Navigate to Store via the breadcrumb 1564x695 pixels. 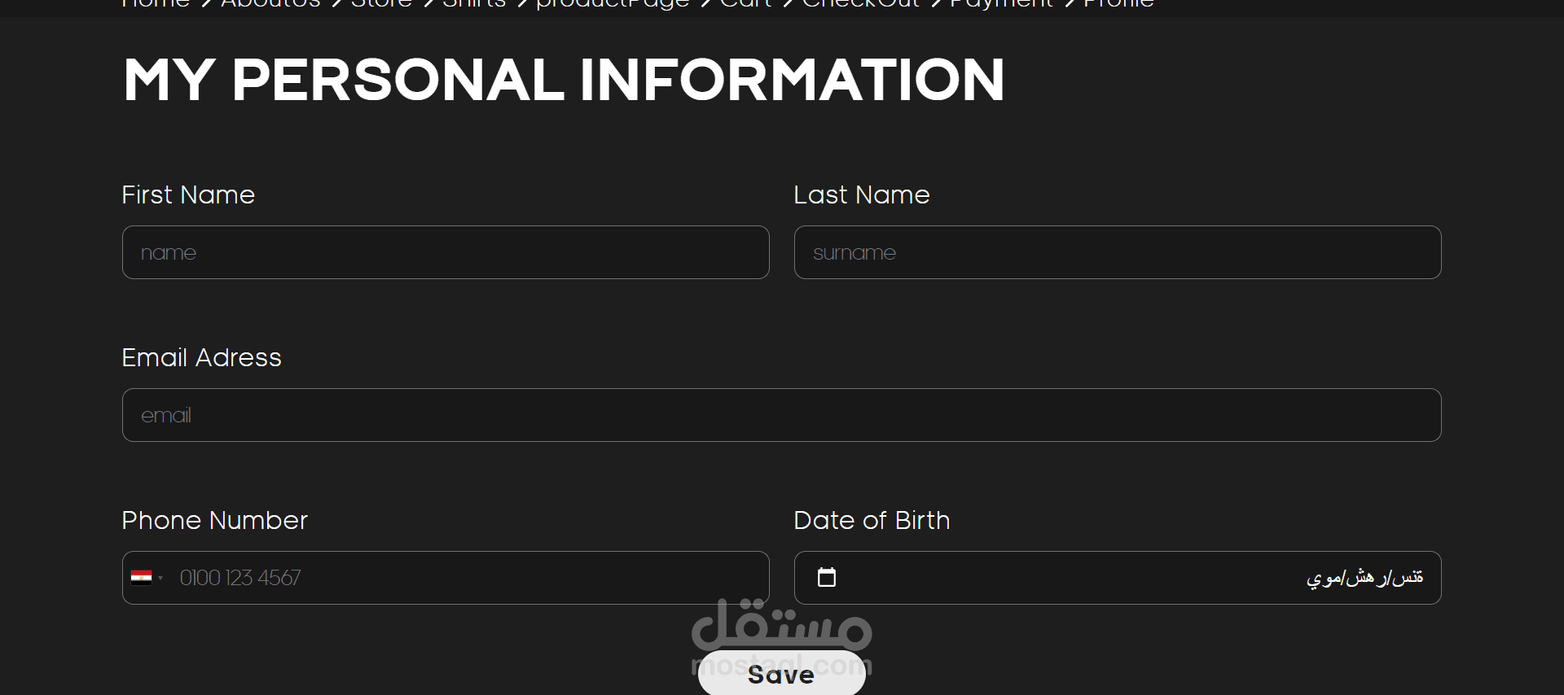coord(381,3)
